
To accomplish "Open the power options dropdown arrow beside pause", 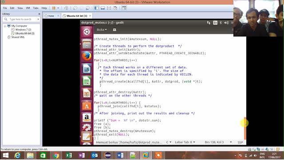I will click(58, 8).
